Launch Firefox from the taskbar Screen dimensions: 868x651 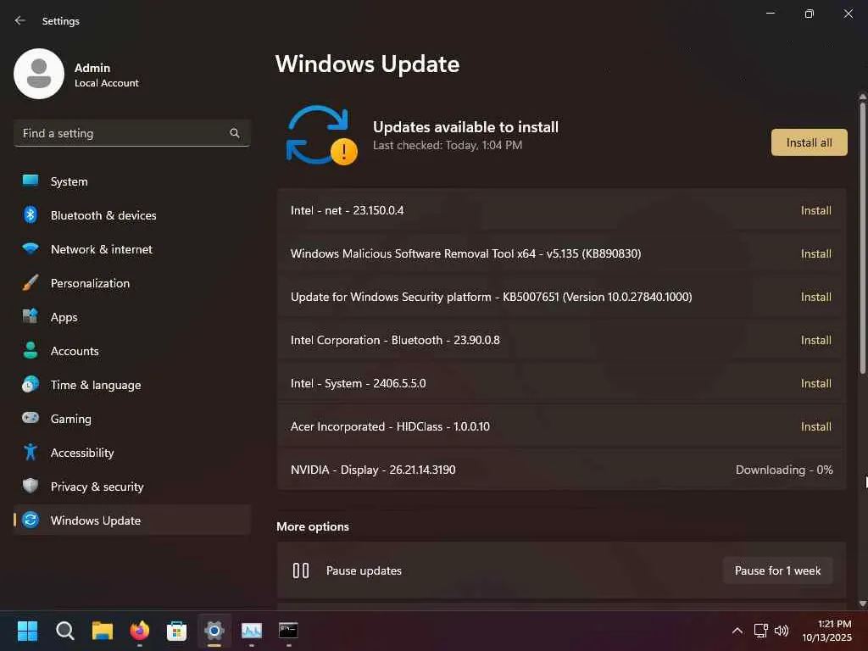click(x=140, y=630)
